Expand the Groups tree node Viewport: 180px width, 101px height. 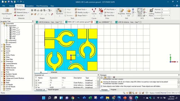tap(2, 45)
